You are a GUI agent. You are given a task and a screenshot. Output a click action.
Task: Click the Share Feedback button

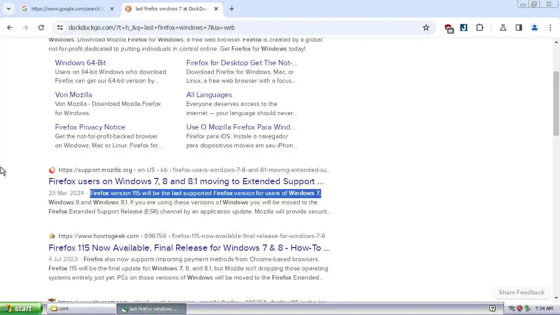(x=521, y=292)
